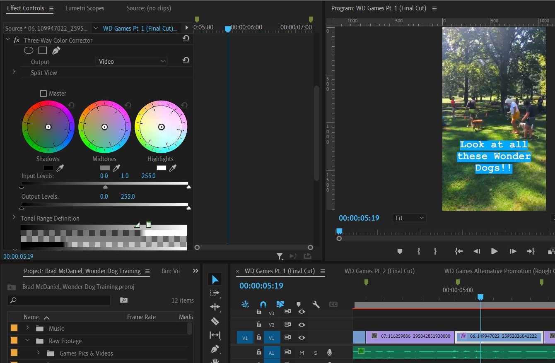The height and width of the screenshot is (363, 555).
Task: Mute audio track A1
Action: [302, 353]
